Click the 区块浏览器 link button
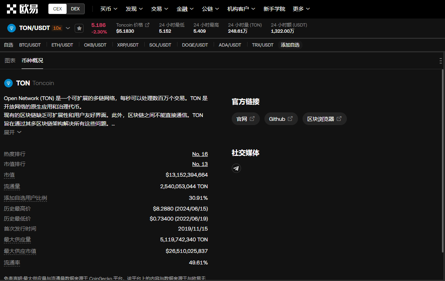 324,119
